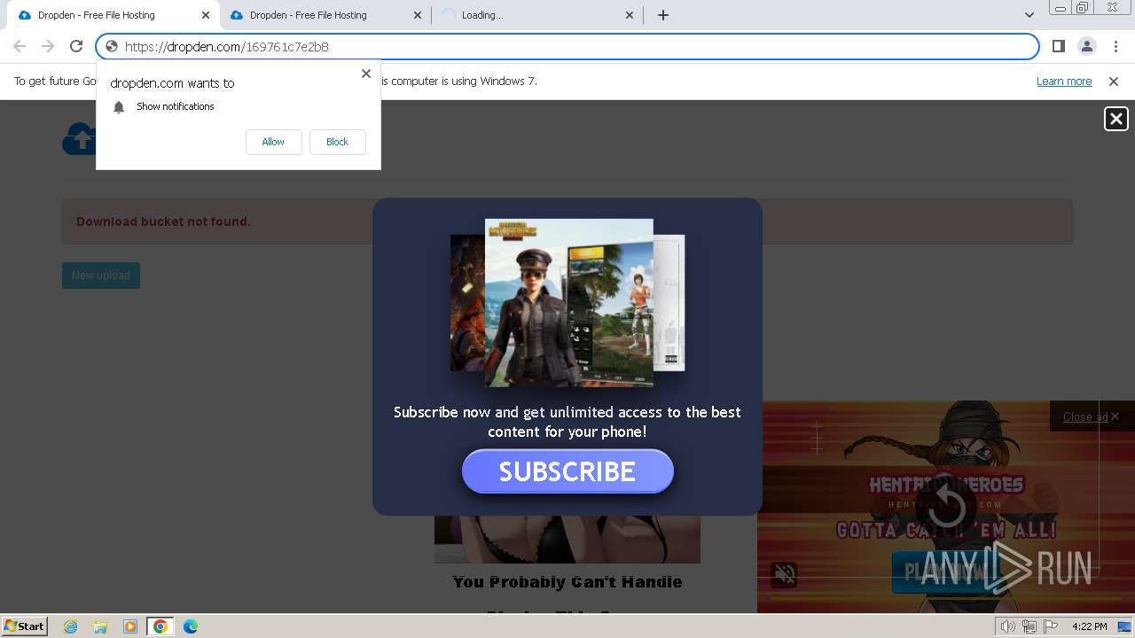This screenshot has width=1135, height=638.
Task: Close the first Dropden tab
Action: [x=205, y=15]
